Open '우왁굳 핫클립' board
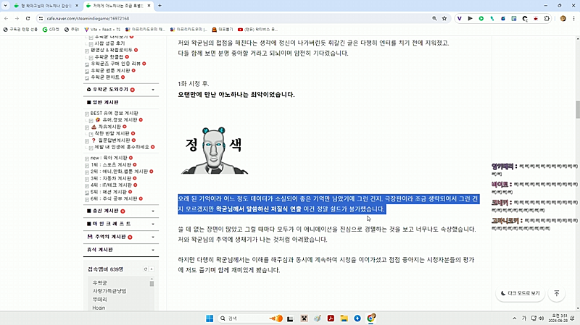This screenshot has width=580, height=325. click(109, 57)
